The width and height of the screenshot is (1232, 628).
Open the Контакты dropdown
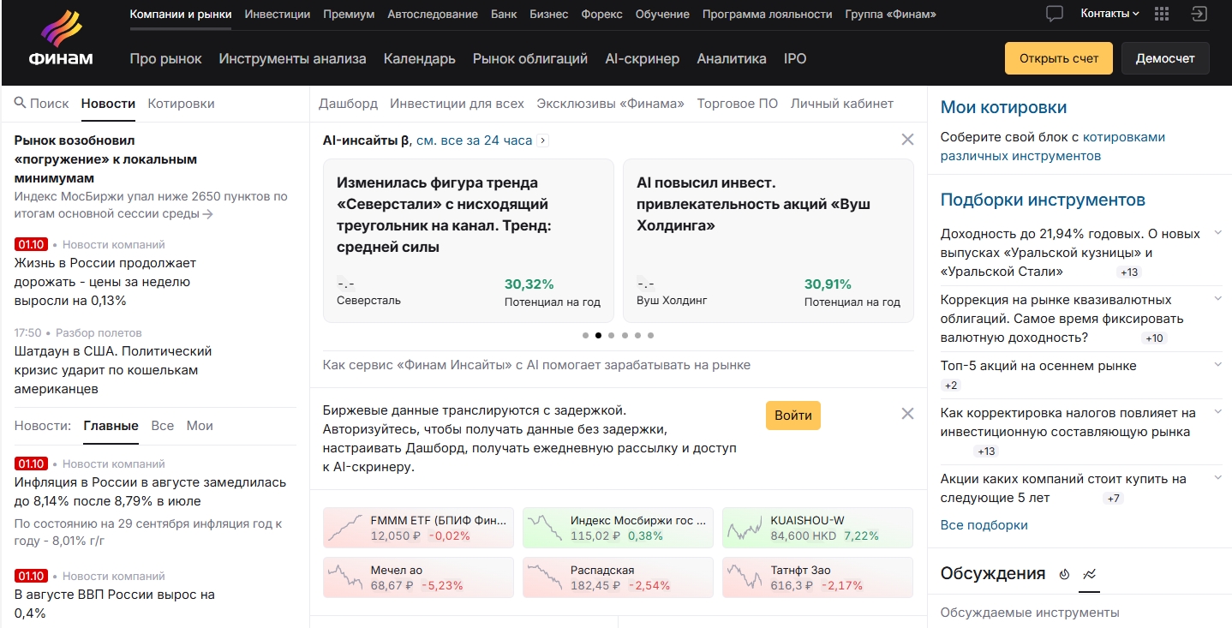click(1109, 14)
